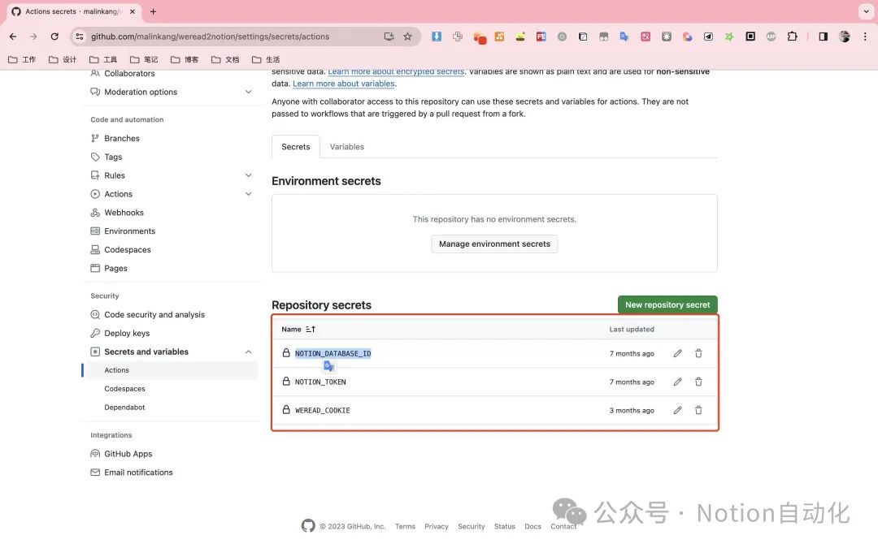
Task: Open the Status footer link
Action: pyautogui.click(x=505, y=526)
